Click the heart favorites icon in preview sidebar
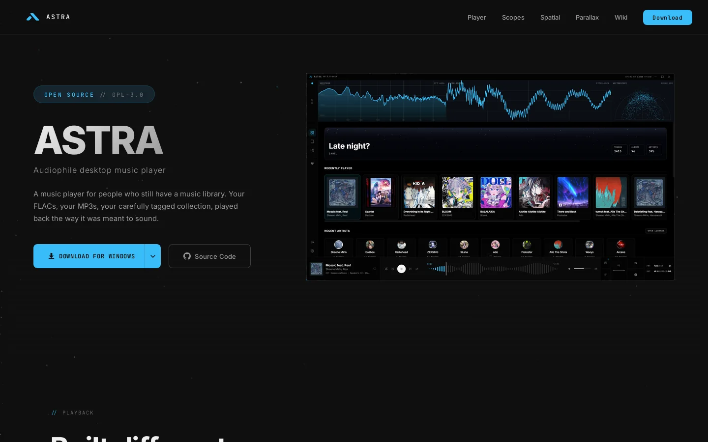This screenshot has width=708, height=442. click(x=312, y=164)
